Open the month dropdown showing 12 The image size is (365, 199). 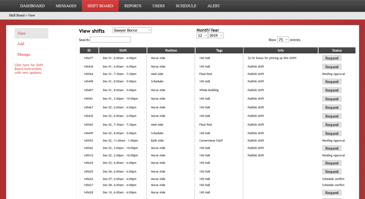(202, 36)
